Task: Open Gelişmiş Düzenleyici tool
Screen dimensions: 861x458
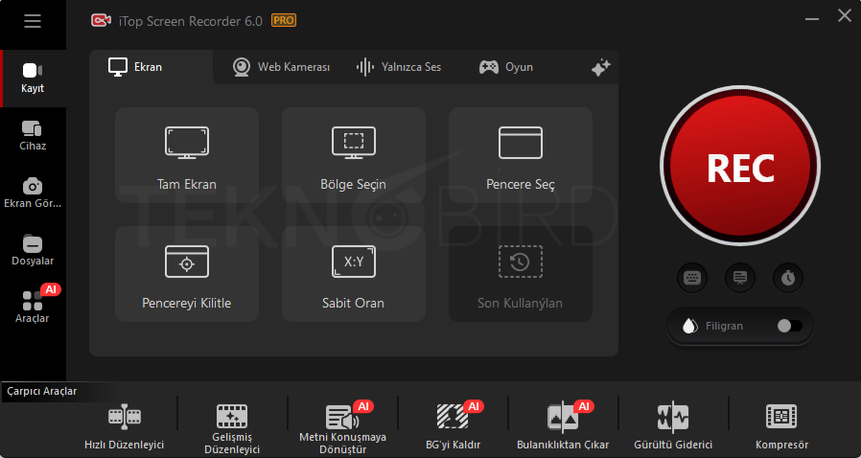Action: [232, 429]
